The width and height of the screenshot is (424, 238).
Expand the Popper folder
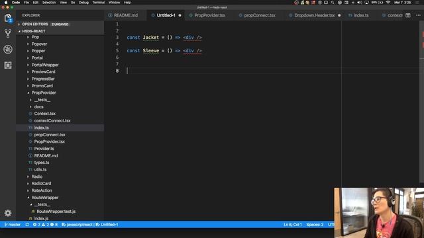(38, 51)
